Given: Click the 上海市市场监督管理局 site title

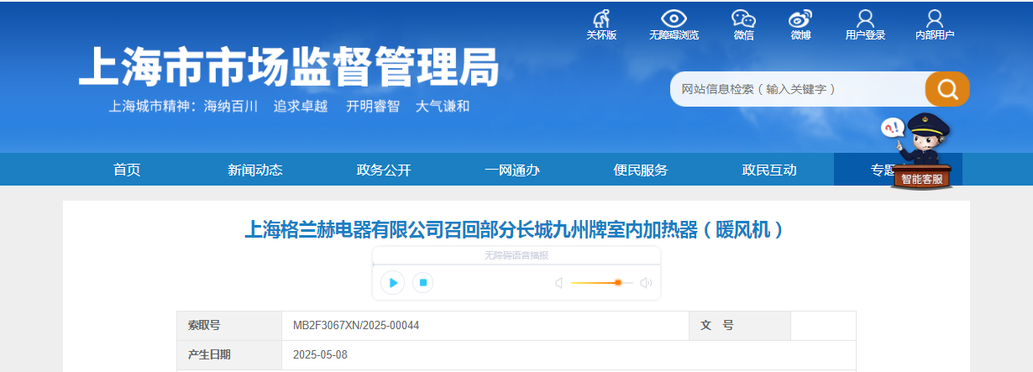Looking at the screenshot, I should point(289,66).
